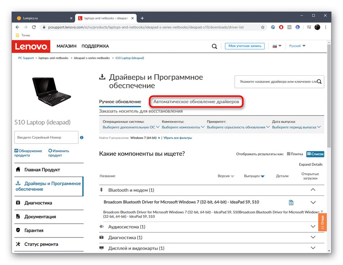The image size is (343, 265).
Task: Expand Дисплей и видеокарты section
Action: 313,248
